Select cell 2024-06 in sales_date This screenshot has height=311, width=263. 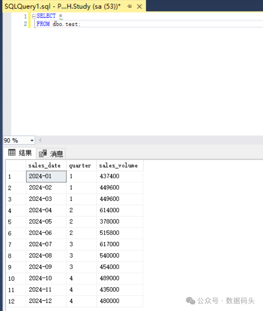coord(46,233)
